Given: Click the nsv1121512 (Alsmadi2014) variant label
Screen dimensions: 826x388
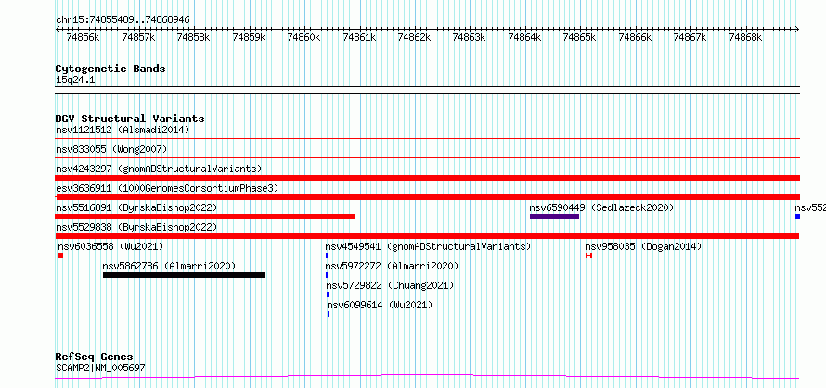Looking at the screenshot, I should (123, 130).
